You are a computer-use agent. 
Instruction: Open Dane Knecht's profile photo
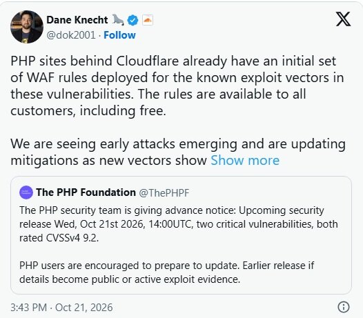click(x=27, y=27)
